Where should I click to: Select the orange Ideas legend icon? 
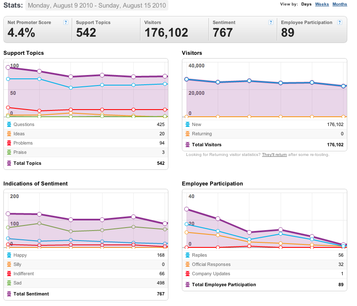click(9, 134)
